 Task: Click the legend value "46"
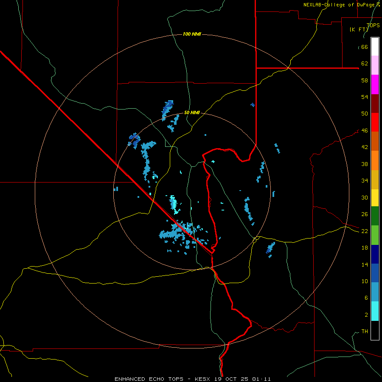coord(364,131)
